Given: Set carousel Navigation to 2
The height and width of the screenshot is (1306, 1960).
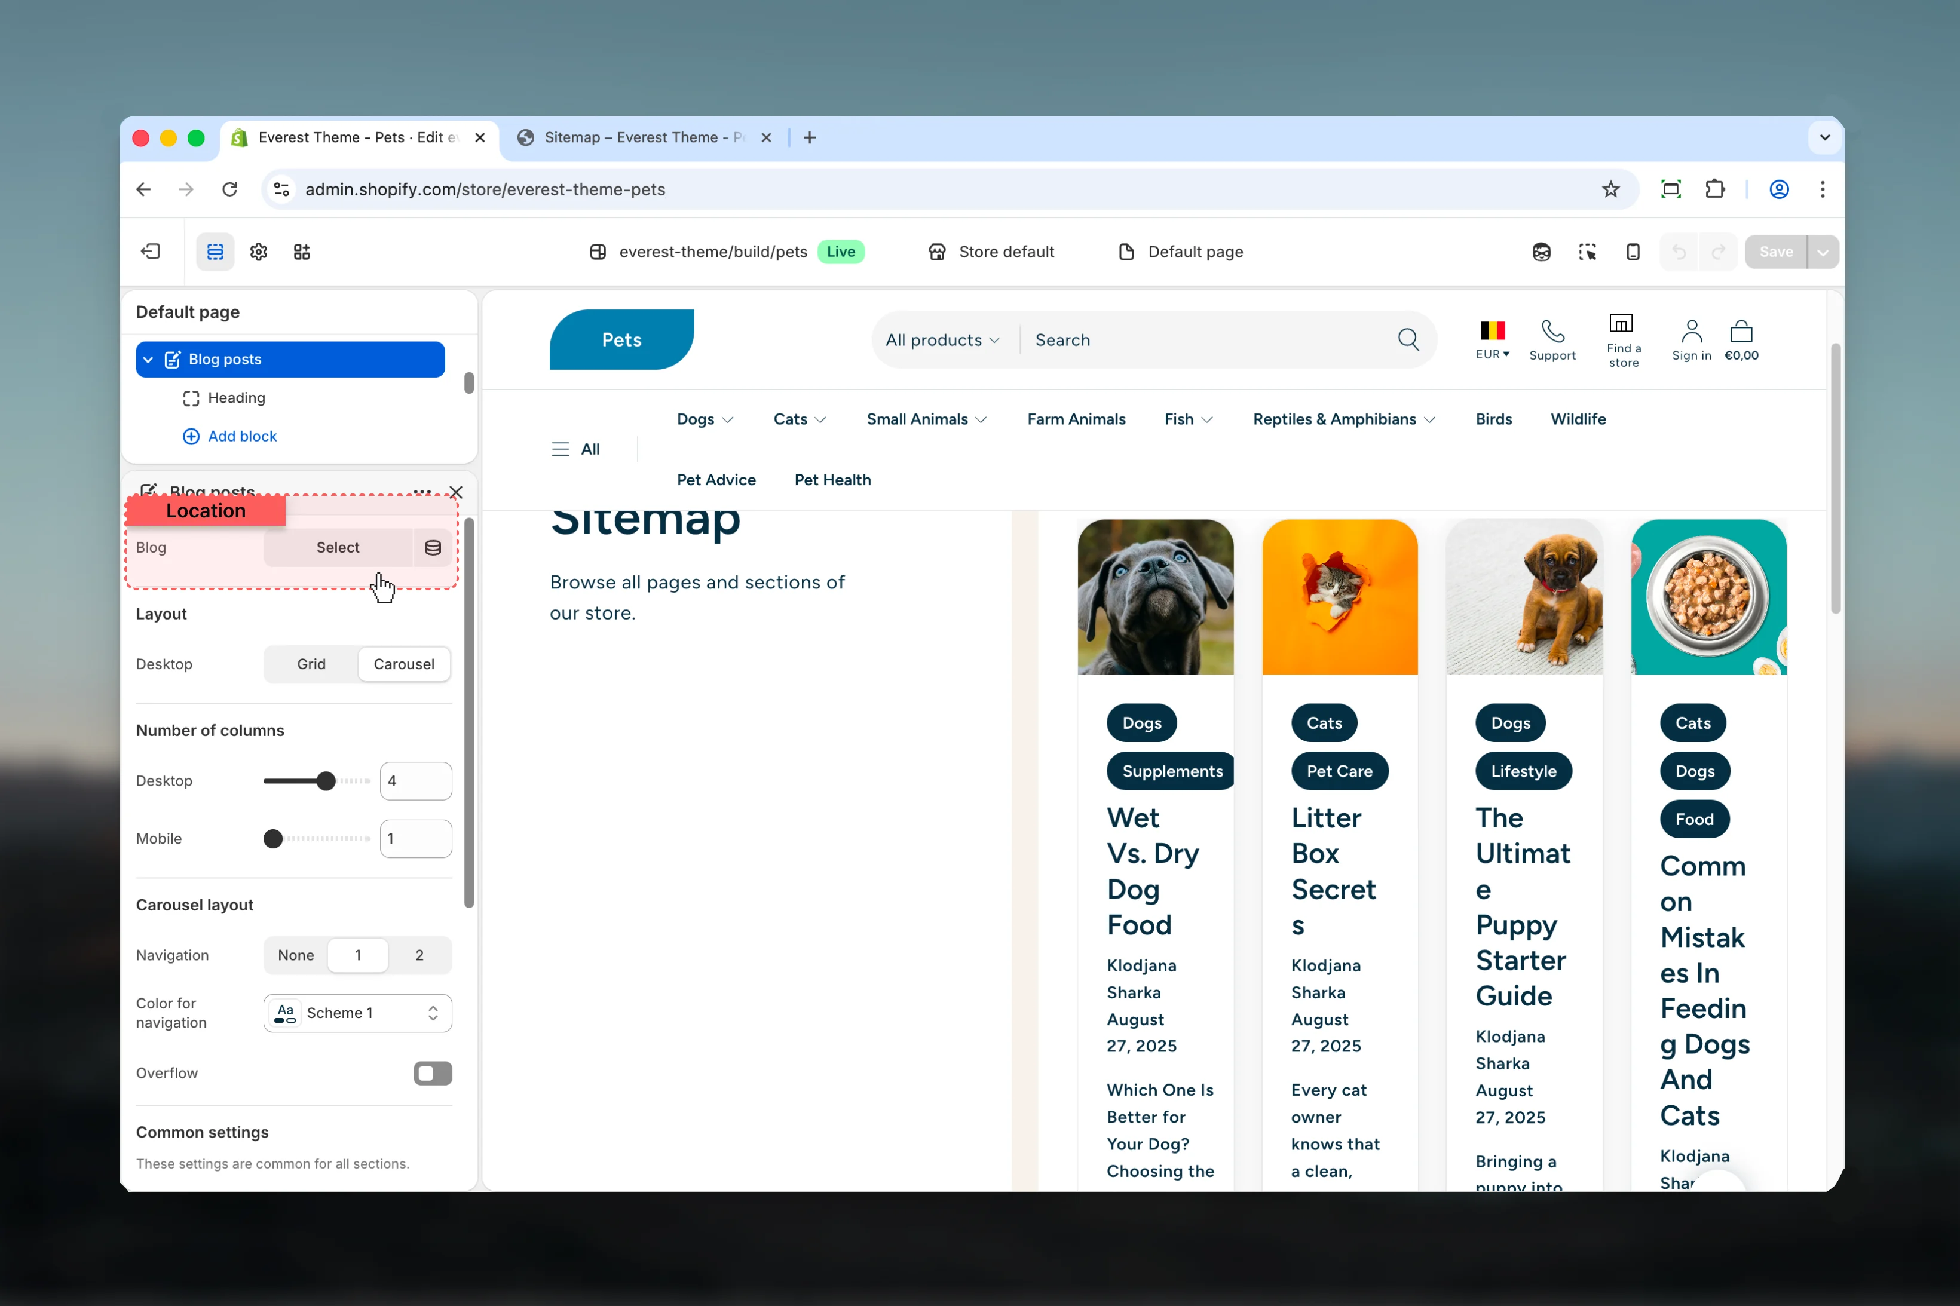Looking at the screenshot, I should pyautogui.click(x=420, y=955).
